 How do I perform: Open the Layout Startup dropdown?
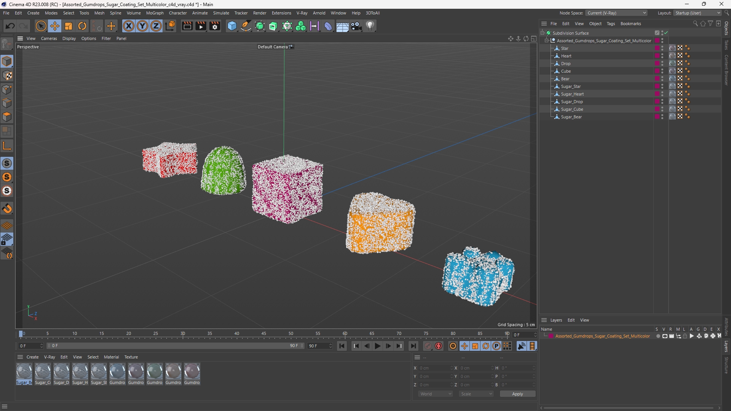(697, 13)
